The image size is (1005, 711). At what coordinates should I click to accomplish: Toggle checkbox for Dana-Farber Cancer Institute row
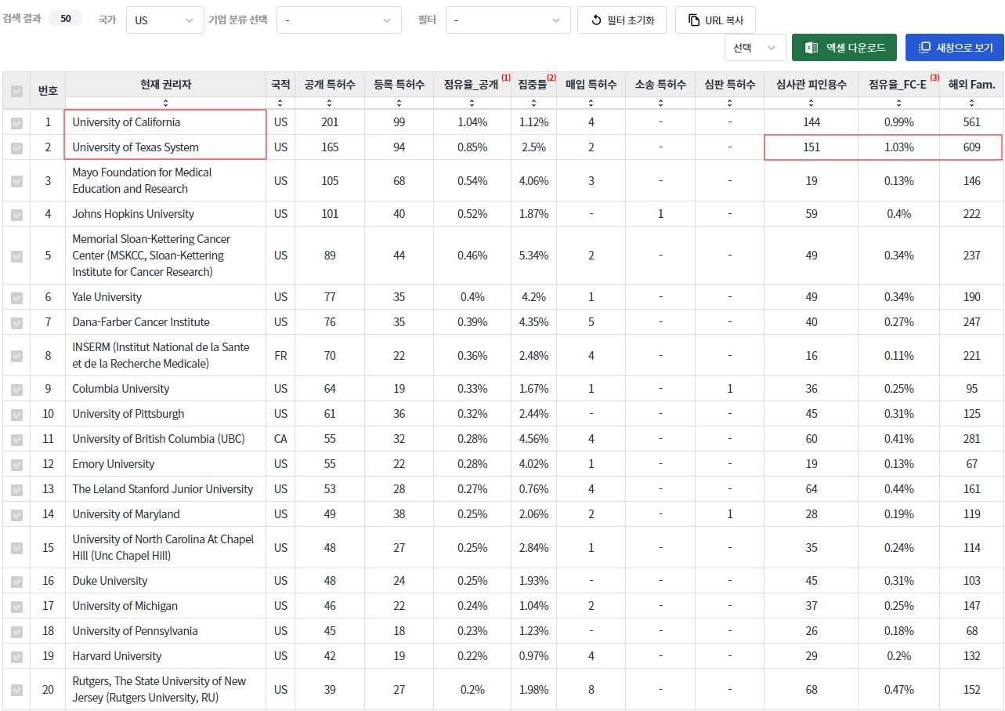point(16,322)
